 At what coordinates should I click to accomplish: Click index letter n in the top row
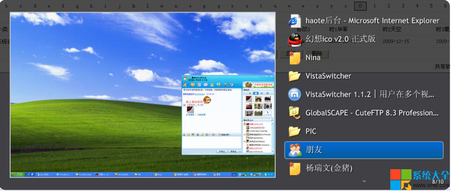[x=176, y=6]
